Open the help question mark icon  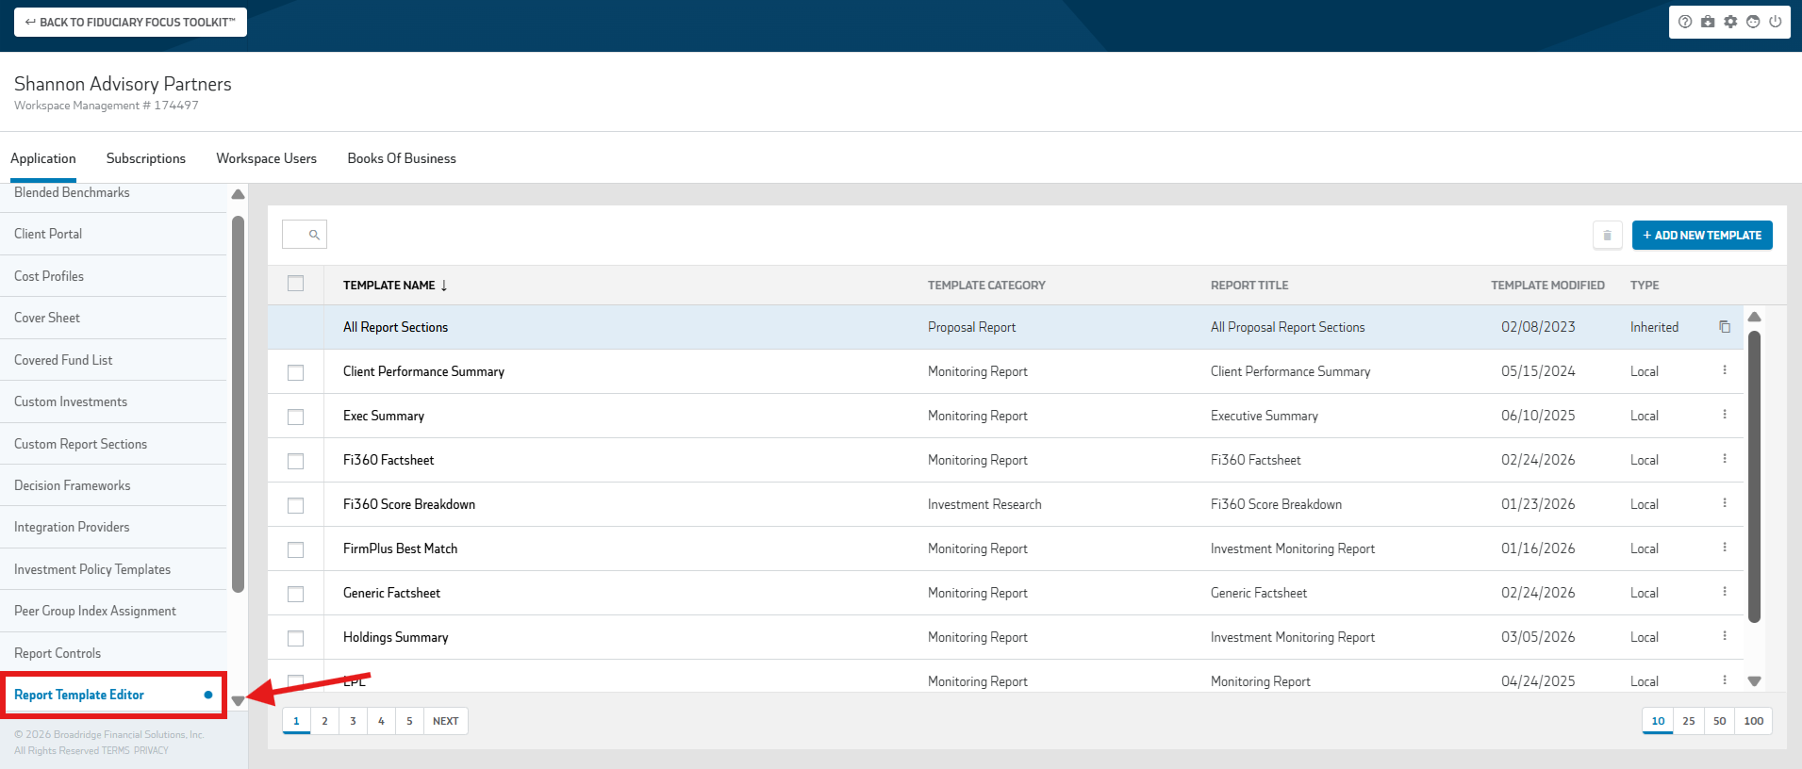click(1685, 22)
